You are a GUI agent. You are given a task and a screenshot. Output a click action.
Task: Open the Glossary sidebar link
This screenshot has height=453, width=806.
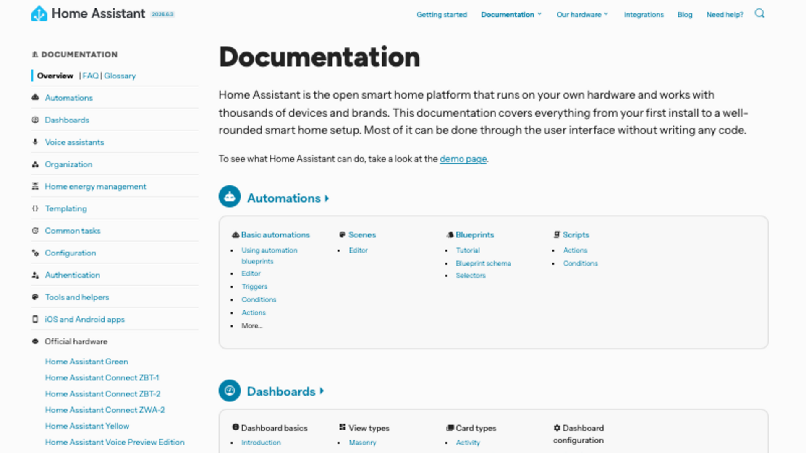(x=120, y=76)
